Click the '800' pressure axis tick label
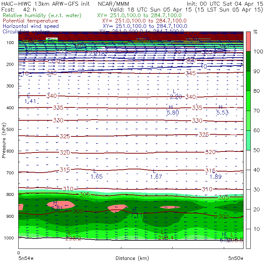Image resolution: width=265 pixels, height=265 pixels. tap(10, 194)
